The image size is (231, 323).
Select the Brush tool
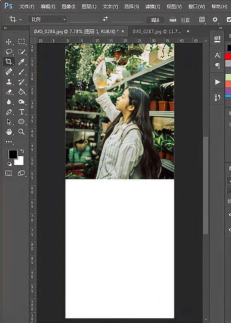[21, 72]
